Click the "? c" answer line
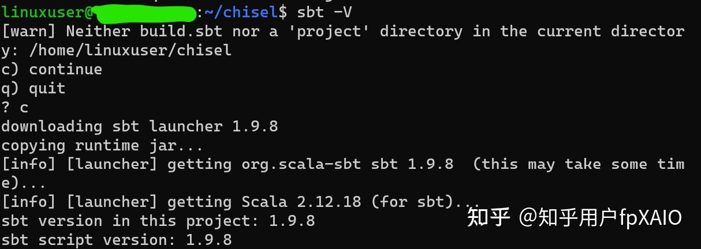 [x=14, y=107]
